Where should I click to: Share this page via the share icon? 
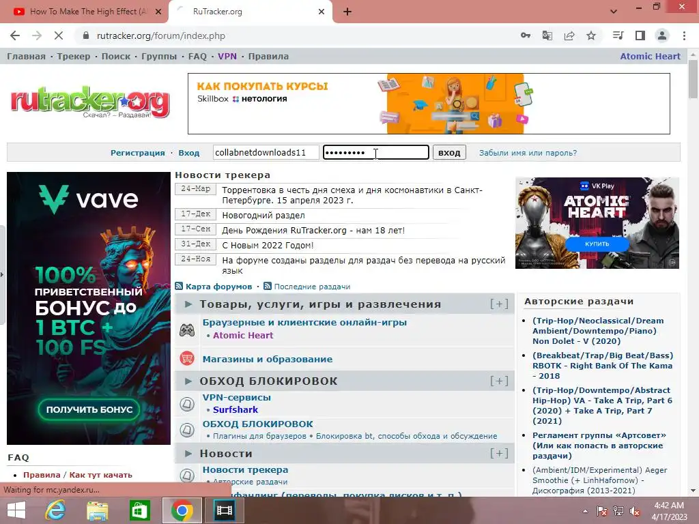pyautogui.click(x=569, y=35)
